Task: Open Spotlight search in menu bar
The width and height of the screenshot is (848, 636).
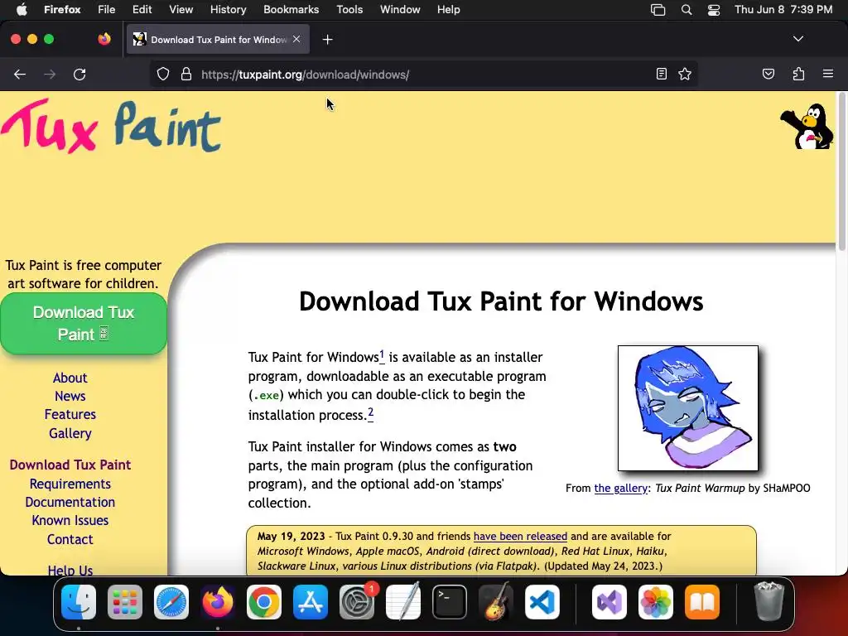Action: click(687, 9)
